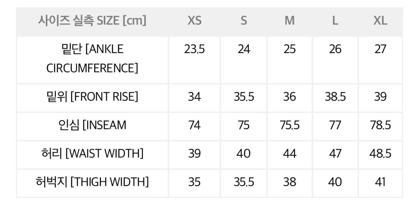Select the ANKLE CIRCUMFERENCE row label
Screen dimensions: 419x206
click(x=92, y=58)
